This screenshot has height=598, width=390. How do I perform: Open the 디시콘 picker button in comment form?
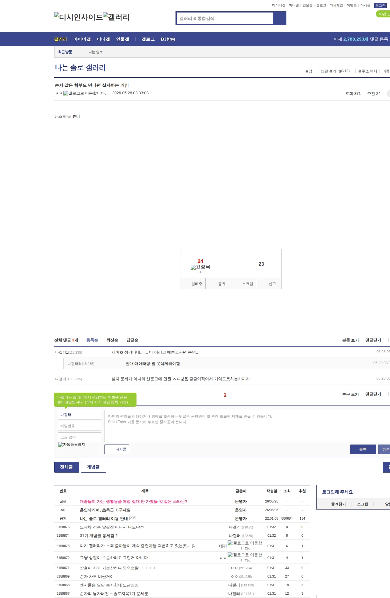point(117,449)
